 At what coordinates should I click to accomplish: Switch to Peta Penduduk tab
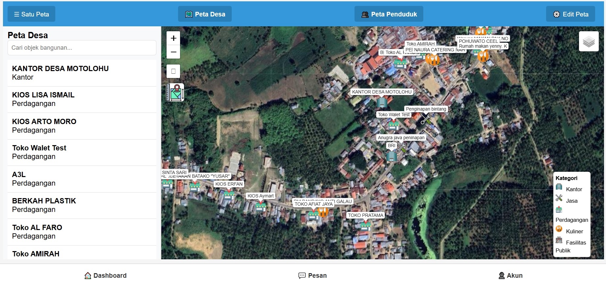pyautogui.click(x=389, y=14)
